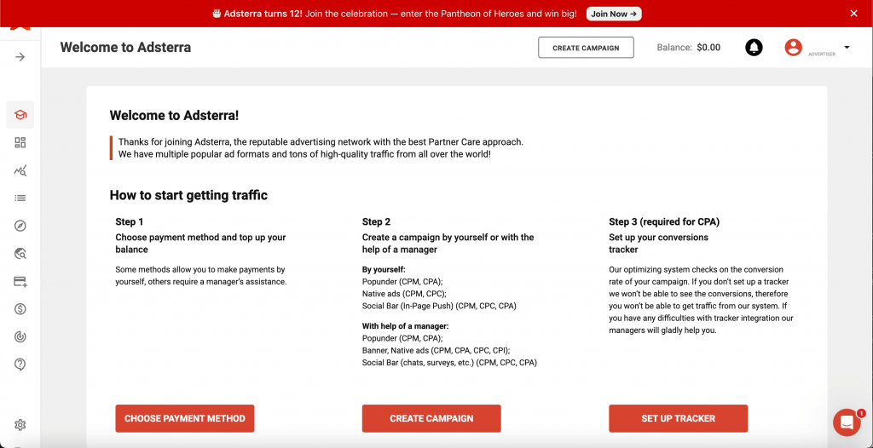Image resolution: width=873 pixels, height=448 pixels.
Task: Dismiss the anniversary banner with the X
Action: (853, 14)
